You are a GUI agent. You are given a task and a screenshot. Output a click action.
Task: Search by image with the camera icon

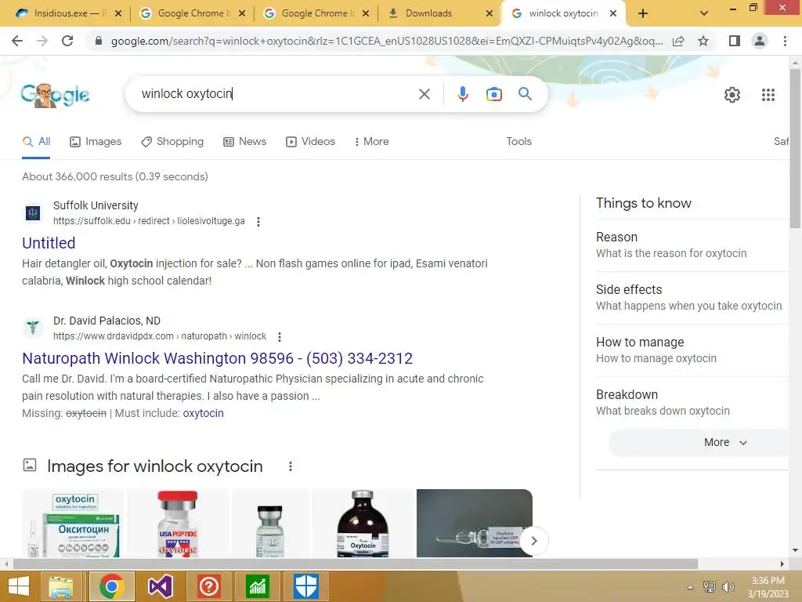[x=493, y=94]
